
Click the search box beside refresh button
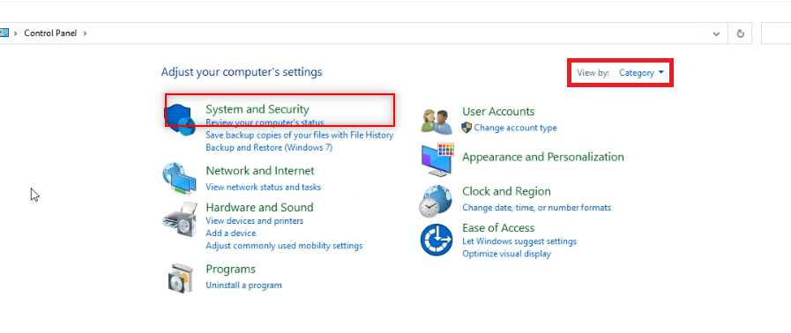[775, 33]
